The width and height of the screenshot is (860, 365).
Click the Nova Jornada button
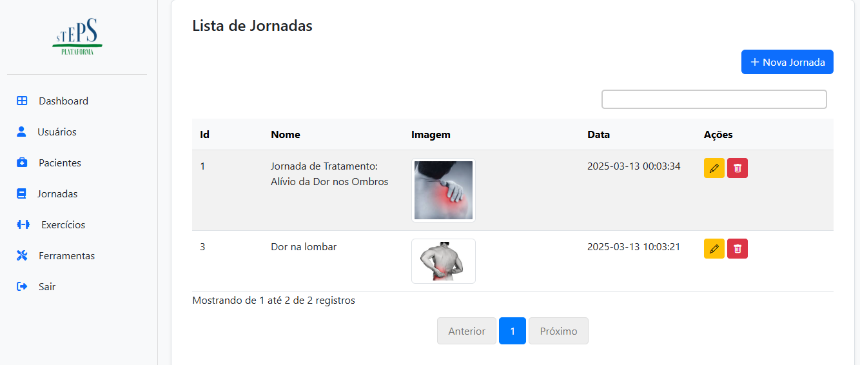[787, 62]
